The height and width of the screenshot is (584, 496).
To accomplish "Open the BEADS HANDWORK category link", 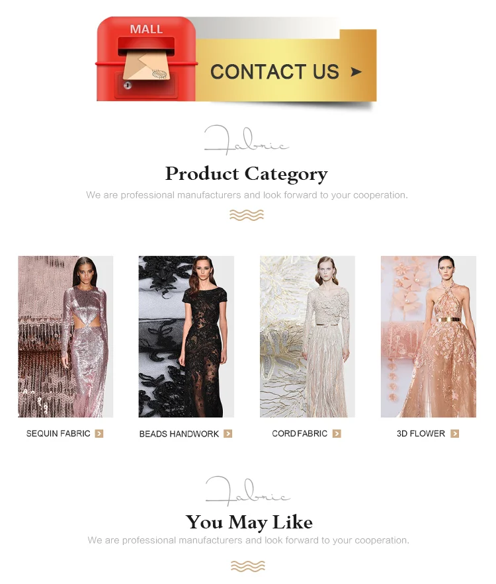I will click(x=179, y=434).
